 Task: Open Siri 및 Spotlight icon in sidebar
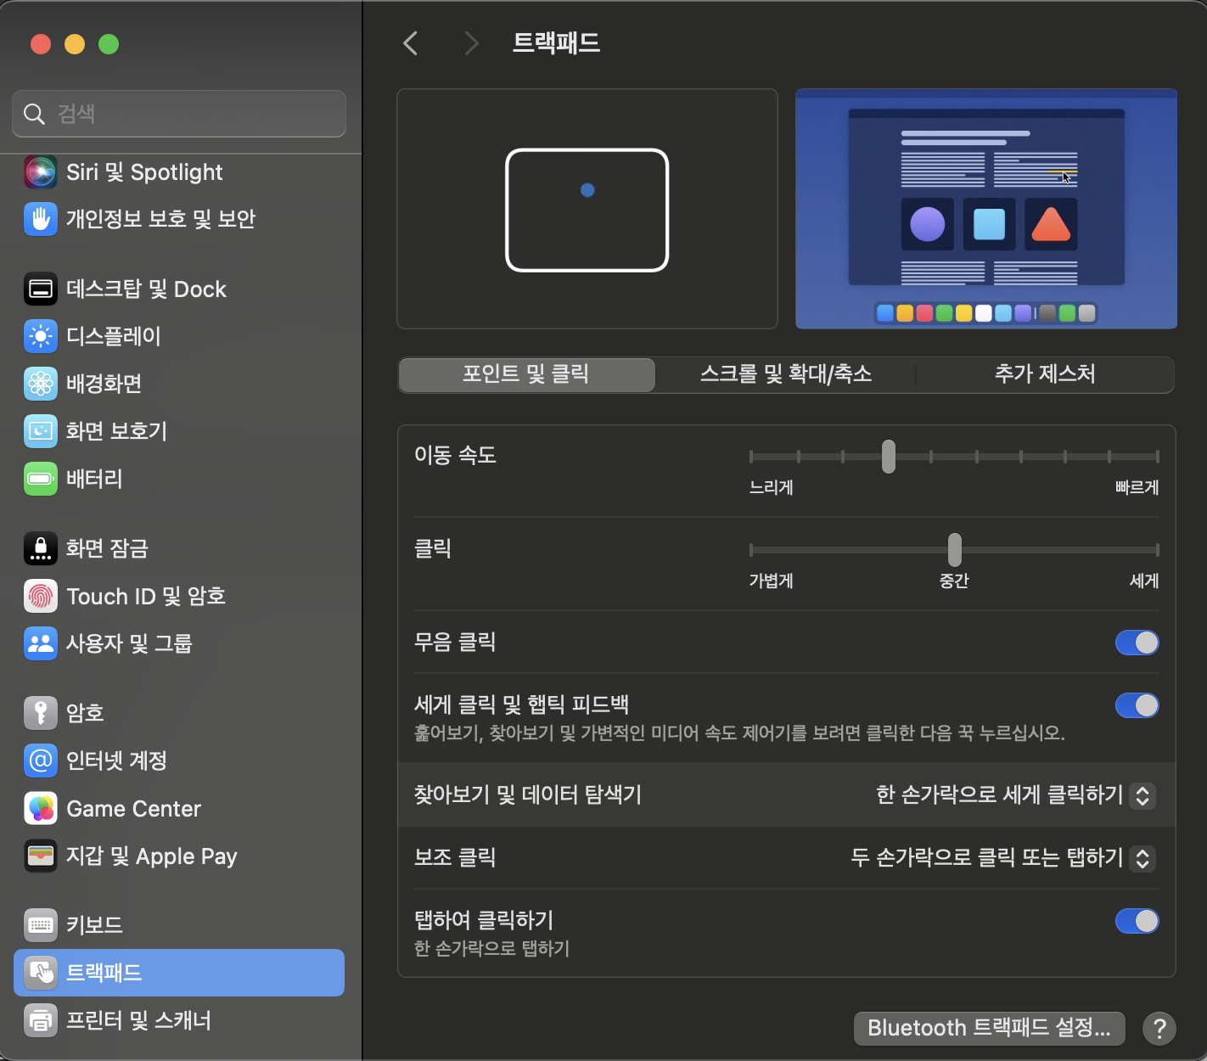[x=41, y=172]
